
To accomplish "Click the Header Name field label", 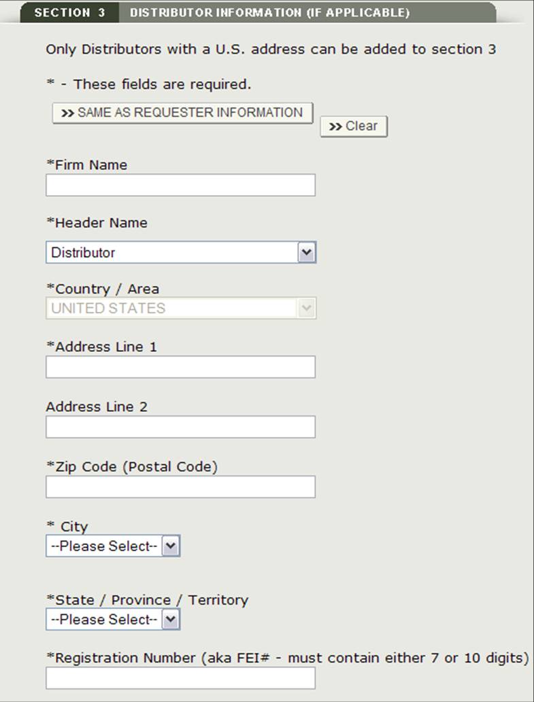I will coord(97,223).
